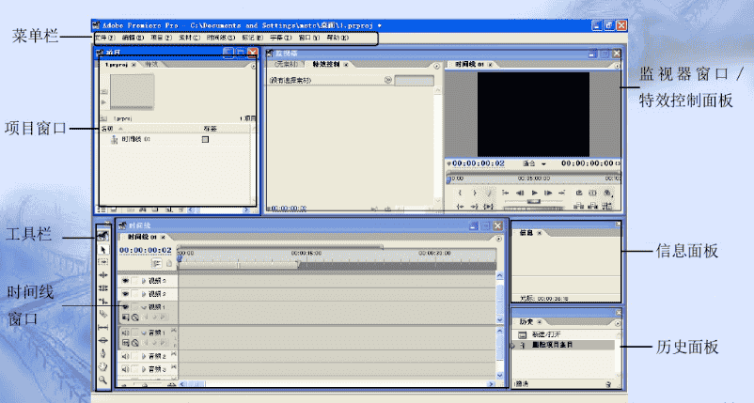The height and width of the screenshot is (403, 754).
Task: Toggle eye visibility for 视频 3 track
Action: [125, 280]
